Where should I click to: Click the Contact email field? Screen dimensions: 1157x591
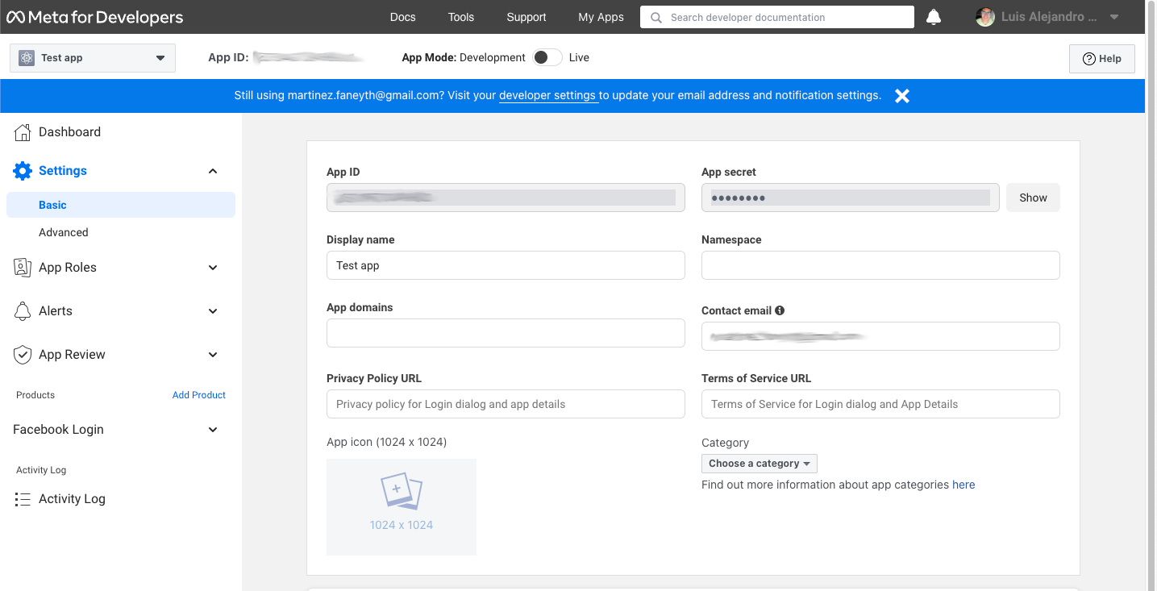click(880, 336)
